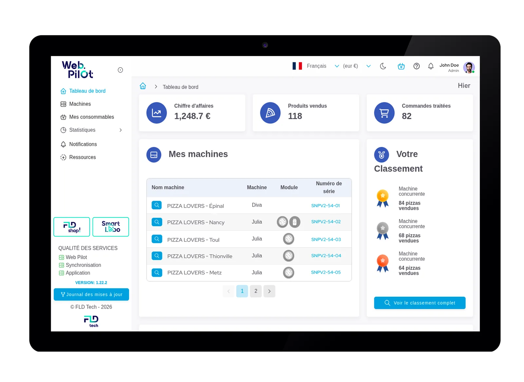Click the notifications bell icon

(431, 66)
